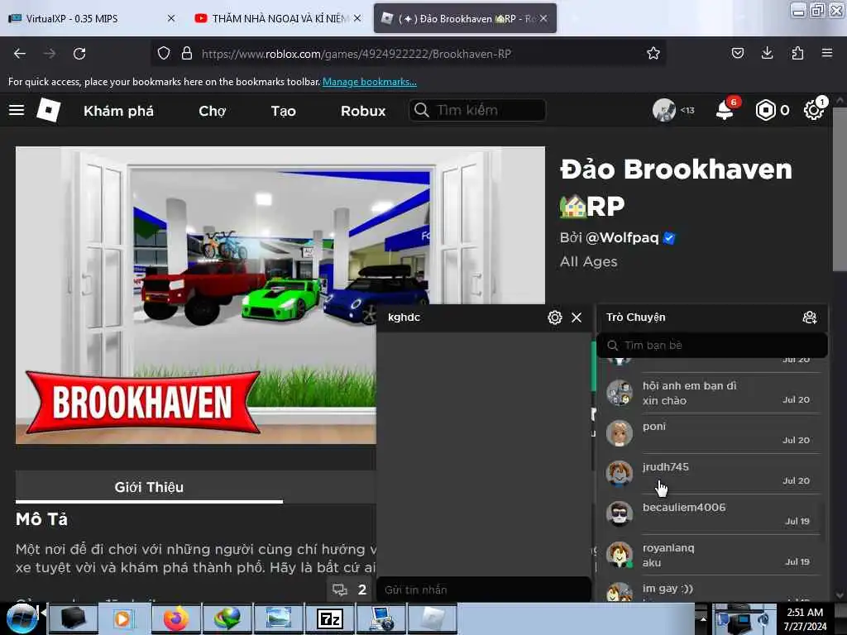Image resolution: width=847 pixels, height=635 pixels.
Task: Go to Roblox home via logo
Action: [x=49, y=110]
